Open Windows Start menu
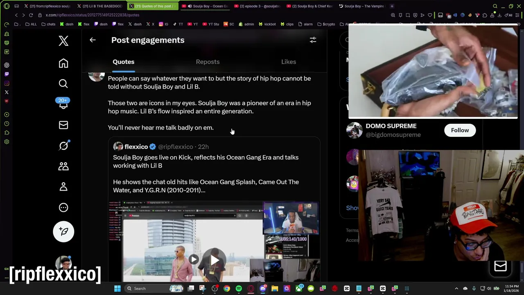524x295 pixels. coord(117,288)
